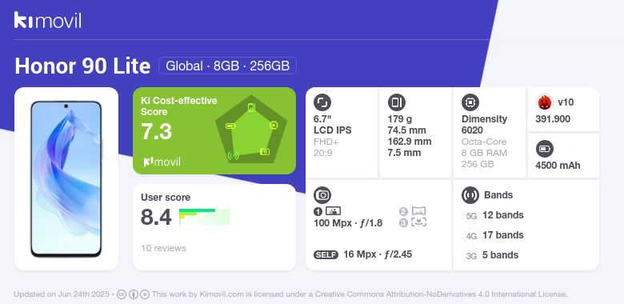Click the display size icon
The image size is (624, 304).
click(x=322, y=102)
